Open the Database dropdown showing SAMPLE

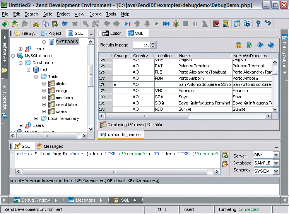[x=276, y=163]
